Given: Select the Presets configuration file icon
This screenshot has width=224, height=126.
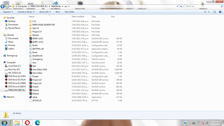Looking at the screenshot, I should [x=30, y=76].
